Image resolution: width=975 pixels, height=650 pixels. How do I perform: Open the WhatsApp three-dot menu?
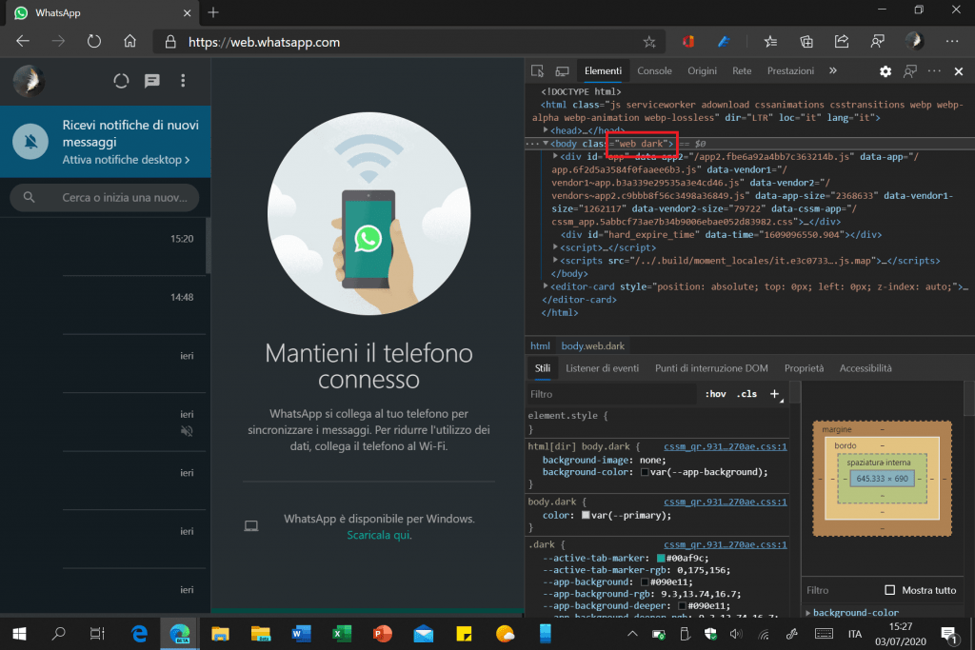coord(183,81)
